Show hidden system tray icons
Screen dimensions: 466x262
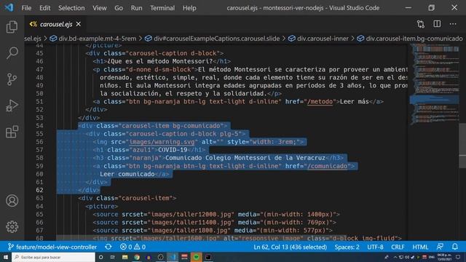click(395, 257)
